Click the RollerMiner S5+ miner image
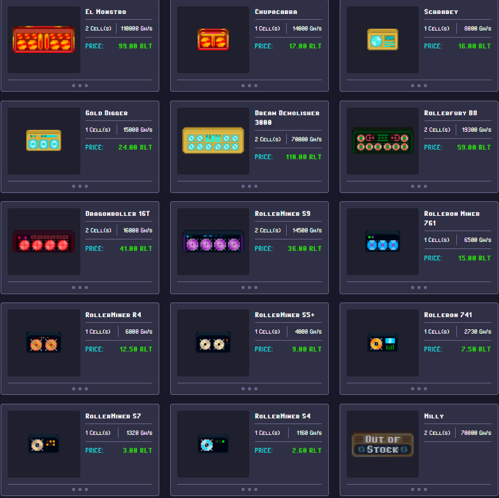Viewport: 499px width, 498px height. [213, 343]
